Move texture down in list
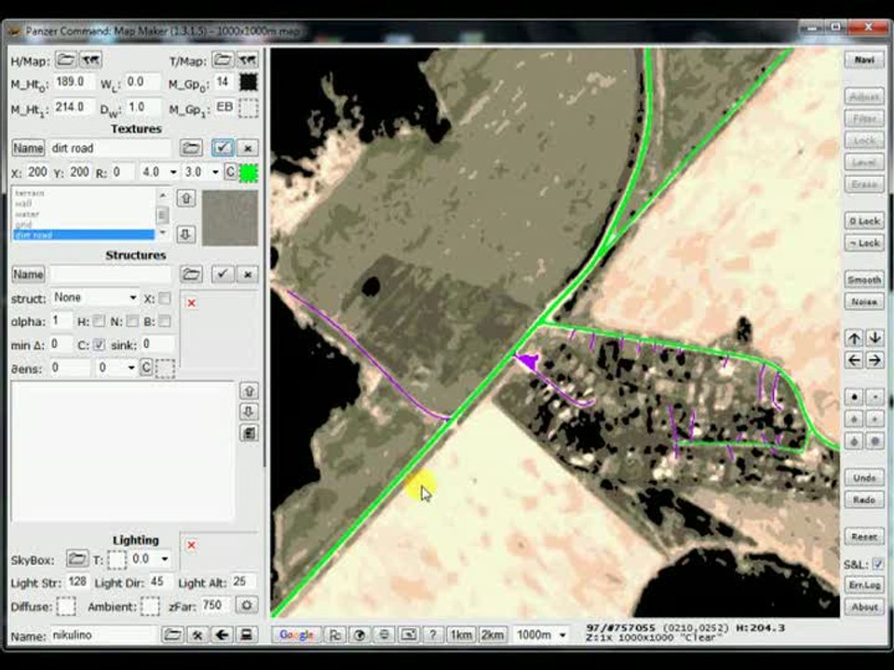894x670 pixels. click(x=186, y=234)
